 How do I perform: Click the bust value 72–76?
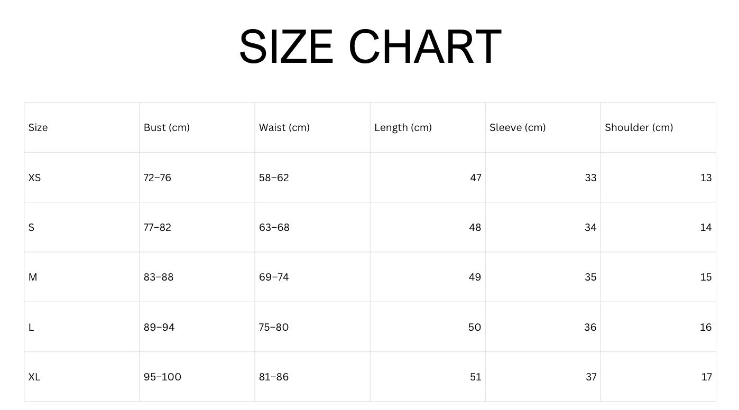click(x=158, y=178)
